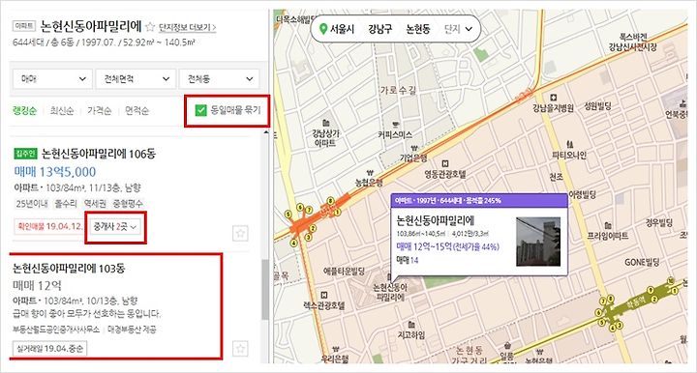Click the listing panel scrollbar thumb

click(x=265, y=289)
